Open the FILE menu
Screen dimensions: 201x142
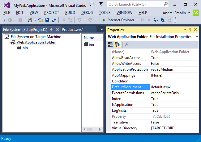pyautogui.click(x=6, y=13)
